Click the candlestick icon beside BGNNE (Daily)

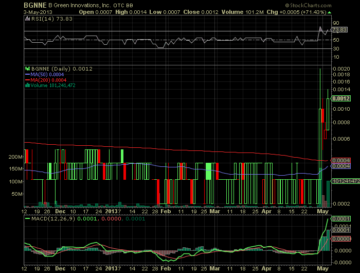pos(28,69)
